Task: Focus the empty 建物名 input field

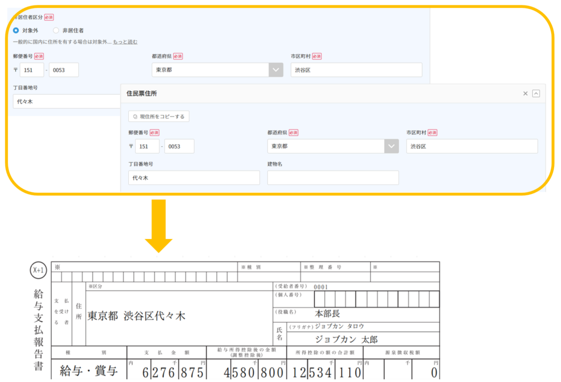Action: pyautogui.click(x=333, y=178)
